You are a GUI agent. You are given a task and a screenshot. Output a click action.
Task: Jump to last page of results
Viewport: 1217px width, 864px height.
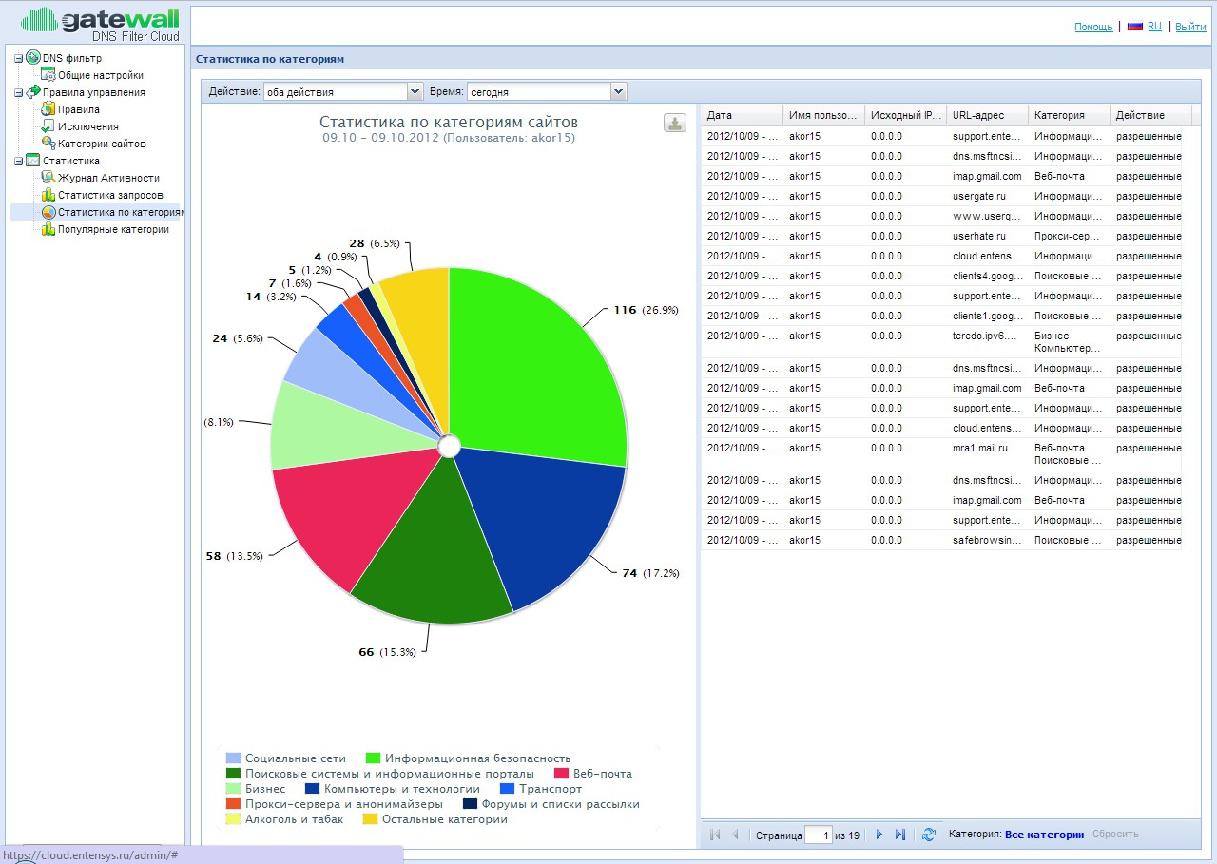pyautogui.click(x=900, y=835)
